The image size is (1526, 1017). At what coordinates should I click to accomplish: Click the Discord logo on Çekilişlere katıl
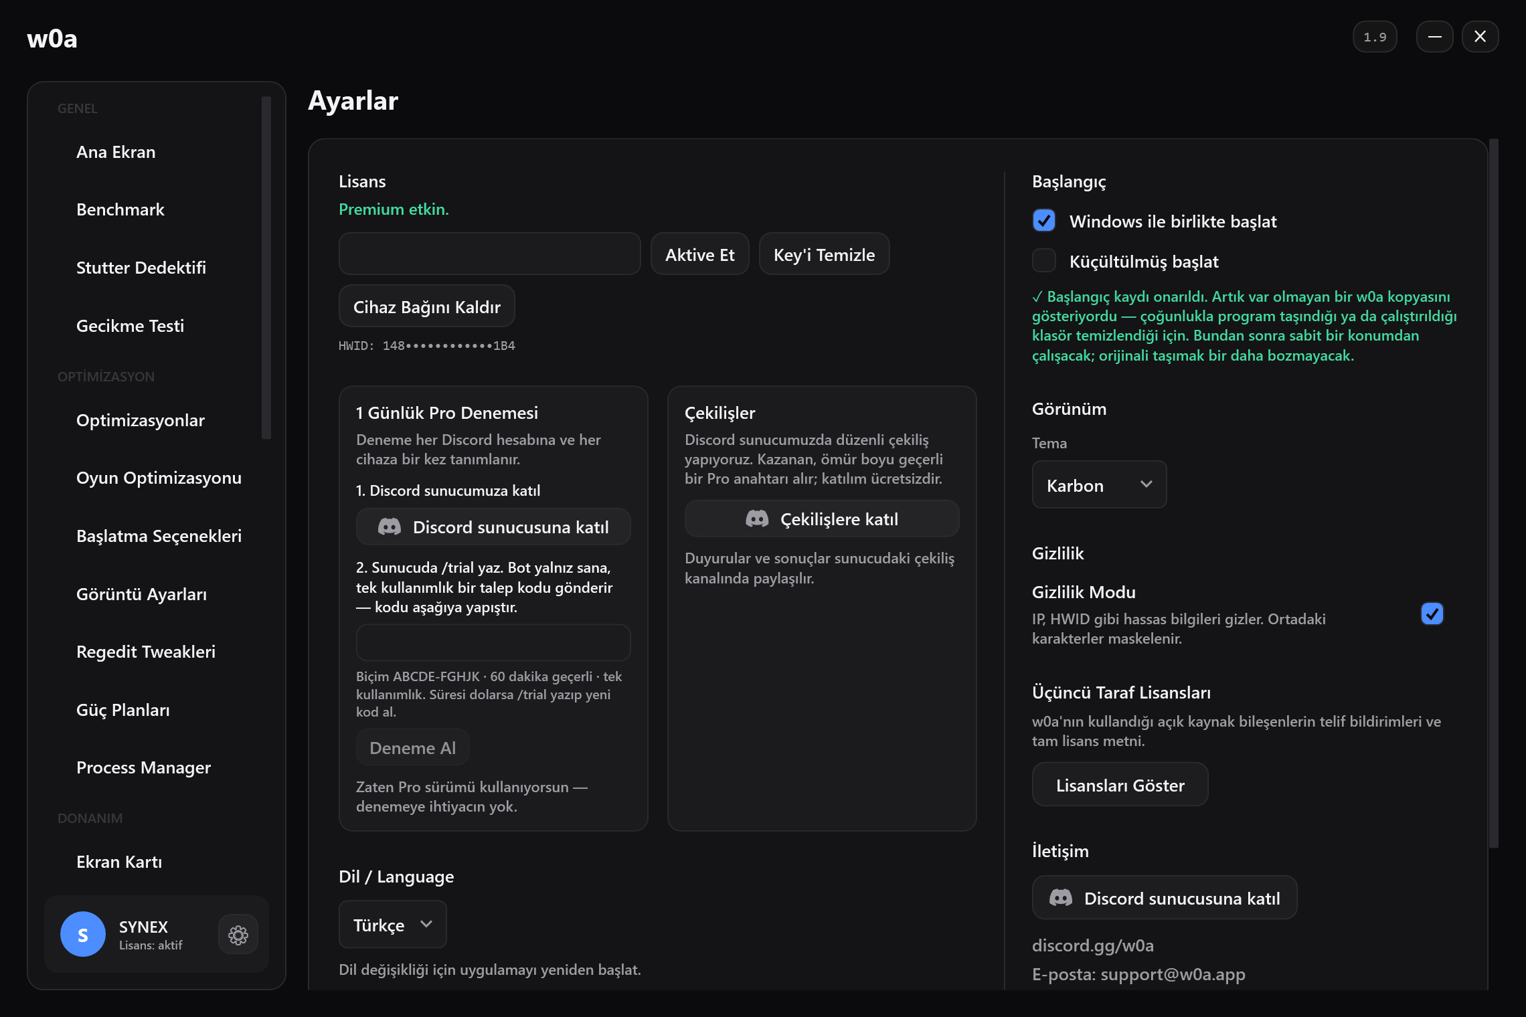(x=757, y=519)
